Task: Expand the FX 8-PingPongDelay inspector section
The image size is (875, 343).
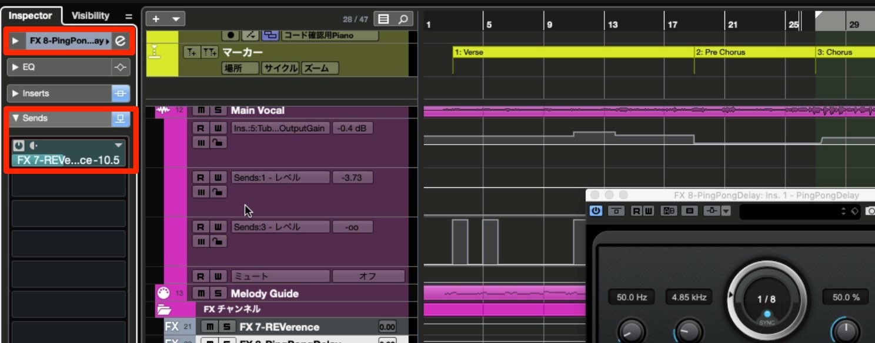Action: point(15,41)
